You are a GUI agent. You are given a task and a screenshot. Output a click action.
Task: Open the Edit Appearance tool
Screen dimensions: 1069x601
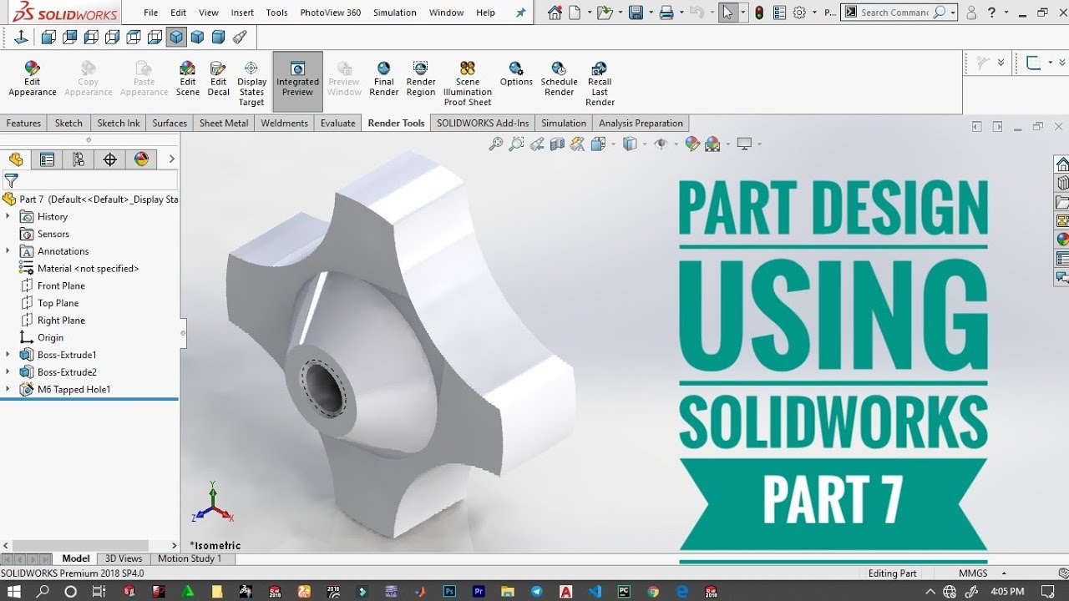coord(32,80)
